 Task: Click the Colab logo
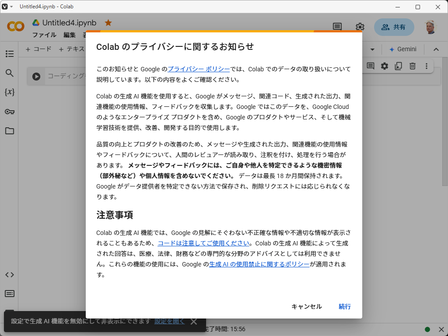15,27
